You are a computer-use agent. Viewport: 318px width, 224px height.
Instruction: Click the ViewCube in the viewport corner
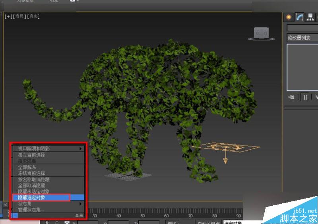coord(261,33)
